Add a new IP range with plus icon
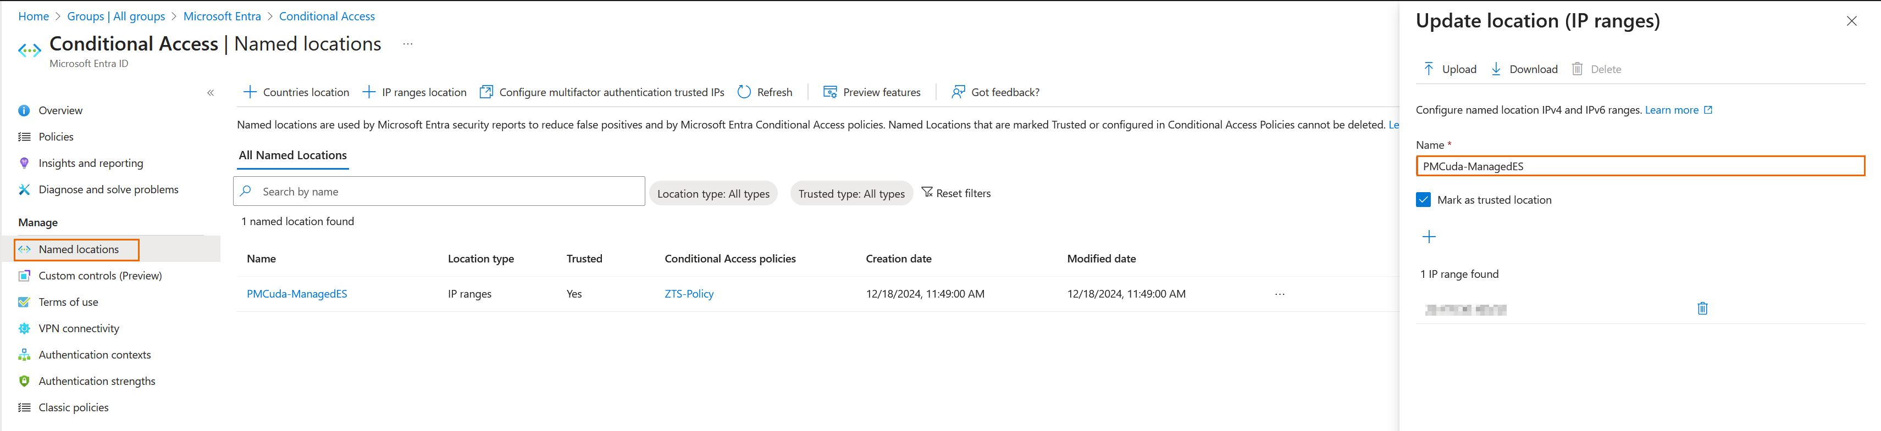 tap(1429, 237)
